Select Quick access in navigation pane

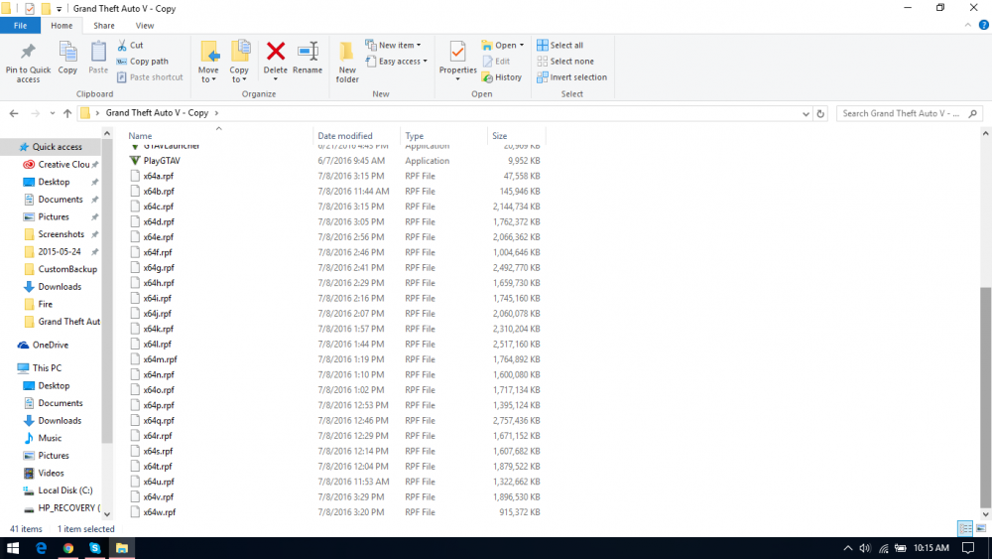point(57,147)
